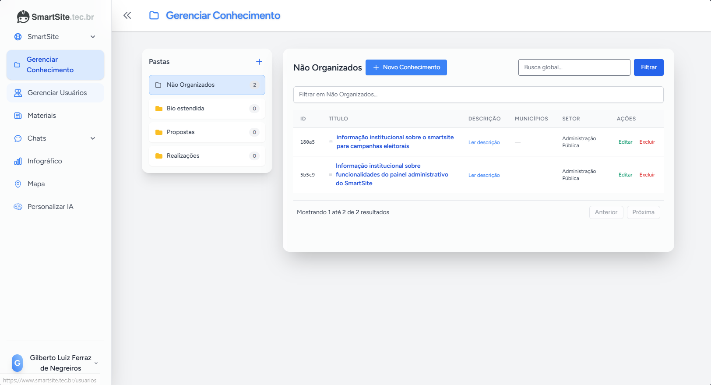Screen dimensions: 711x385
Task: Click the globe icon beside SmartSite
Action: pyautogui.click(x=18, y=37)
